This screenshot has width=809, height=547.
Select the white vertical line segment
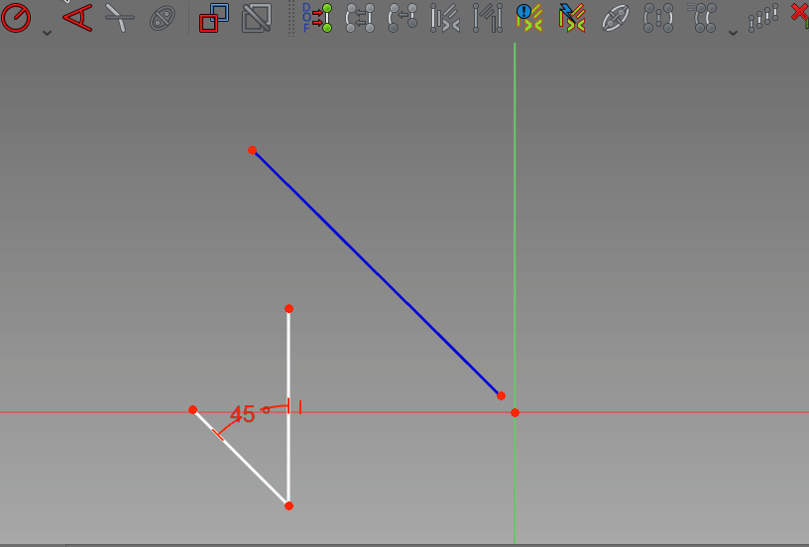(289, 357)
